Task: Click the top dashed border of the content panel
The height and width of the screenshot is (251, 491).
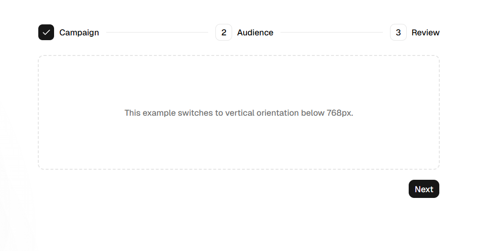Action: [x=239, y=56]
